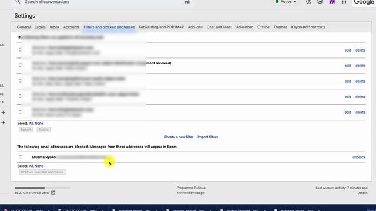Open the Help question-mark icon

(308, 2)
